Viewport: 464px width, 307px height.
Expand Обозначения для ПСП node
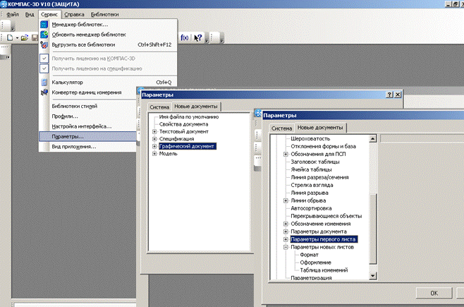(286, 154)
